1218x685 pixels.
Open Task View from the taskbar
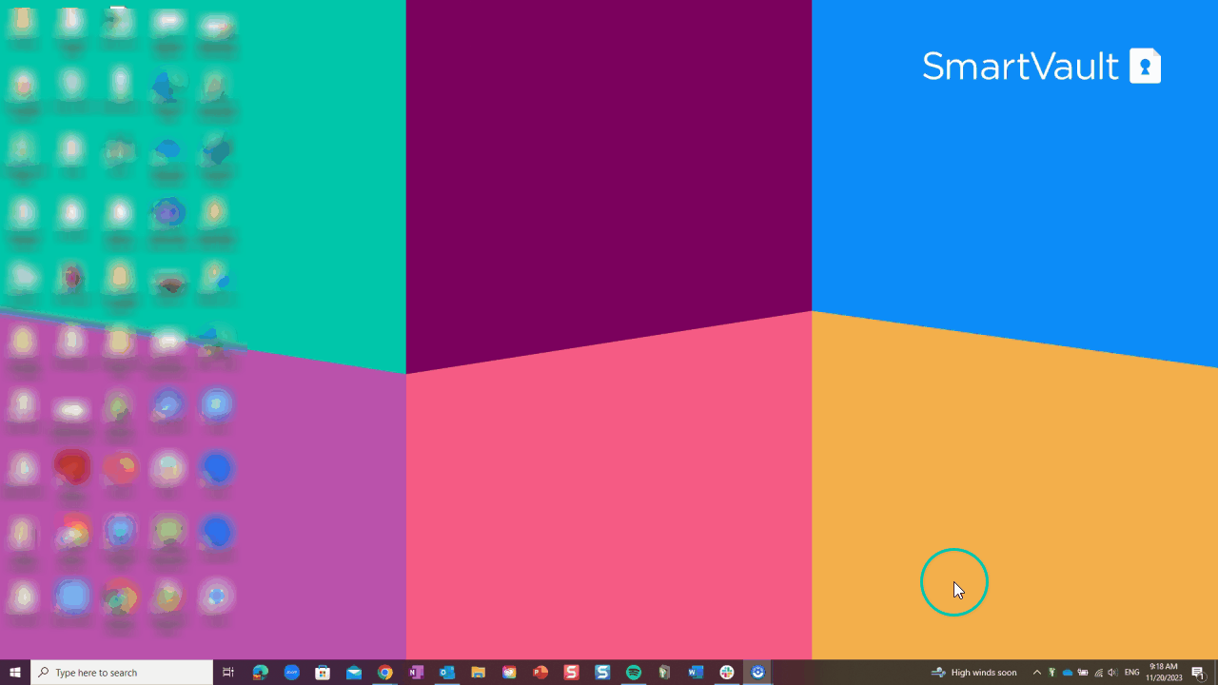click(228, 673)
